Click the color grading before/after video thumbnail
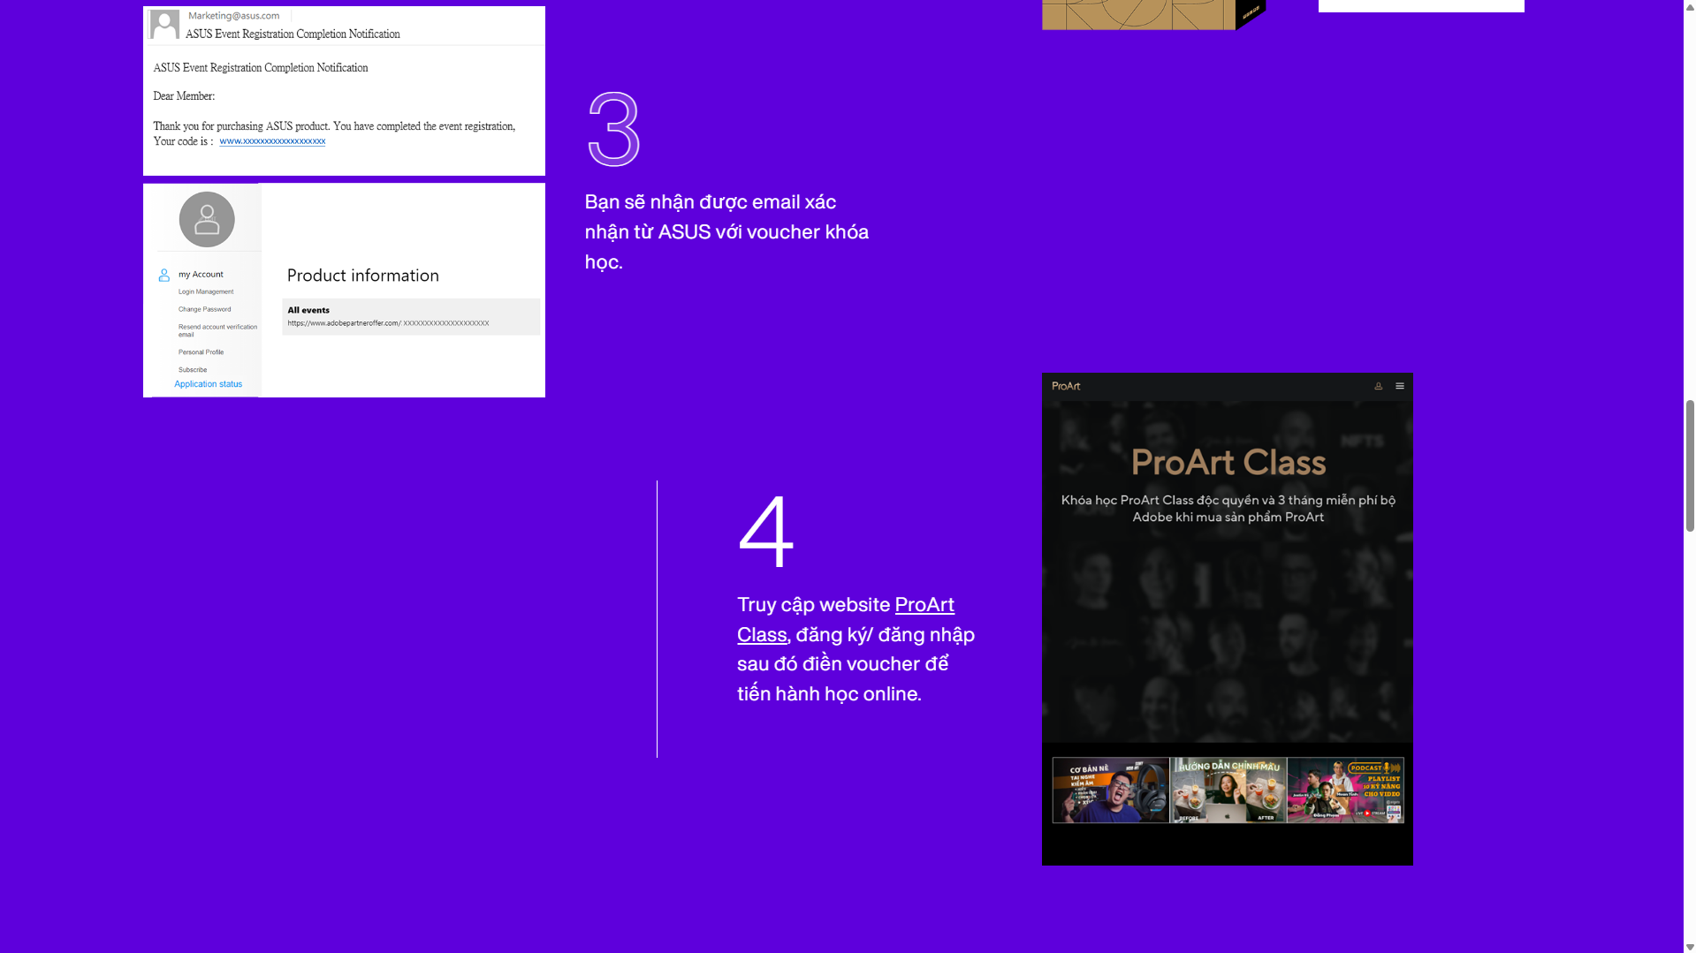 coord(1228,790)
